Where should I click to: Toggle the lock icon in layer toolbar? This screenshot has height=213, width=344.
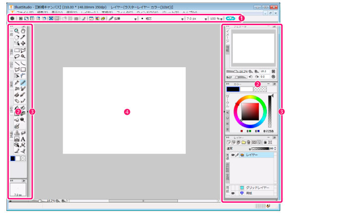[265, 142]
